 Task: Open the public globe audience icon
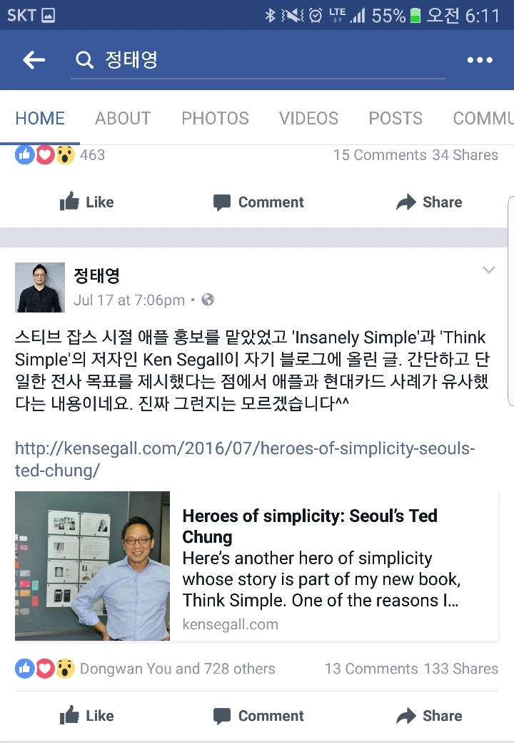[x=208, y=300]
